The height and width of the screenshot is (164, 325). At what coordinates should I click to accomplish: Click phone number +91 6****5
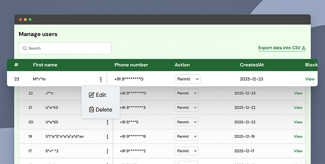click(129, 122)
